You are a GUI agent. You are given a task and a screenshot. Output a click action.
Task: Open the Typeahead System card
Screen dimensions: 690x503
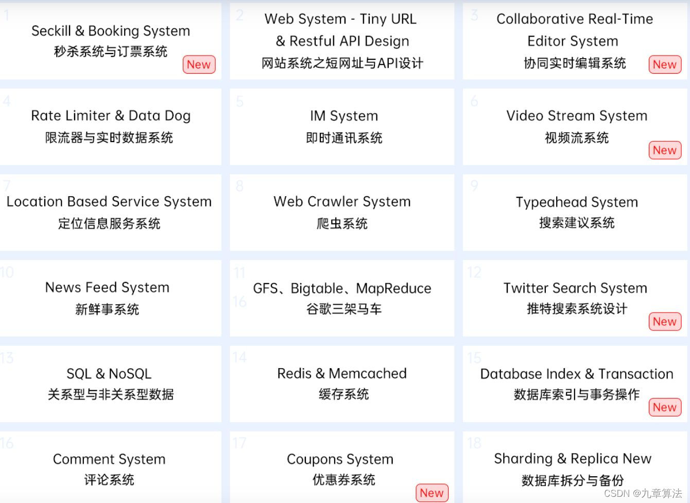tap(575, 213)
